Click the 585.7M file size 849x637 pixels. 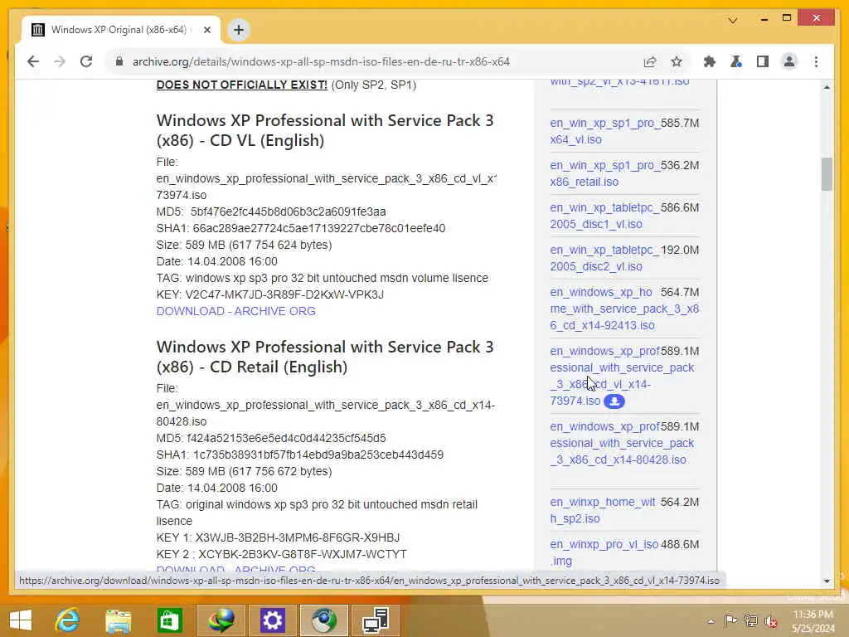click(680, 123)
